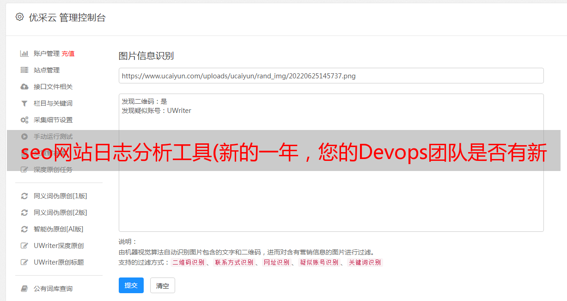567x301 pixels.
Task: Open 采集细节设置 page
Action: pyautogui.click(x=53, y=120)
